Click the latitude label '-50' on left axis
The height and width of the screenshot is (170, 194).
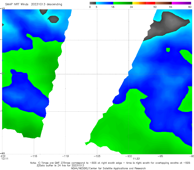point(2,73)
